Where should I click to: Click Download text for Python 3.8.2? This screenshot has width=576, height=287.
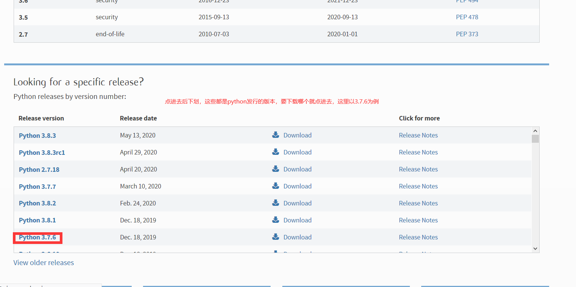(297, 203)
